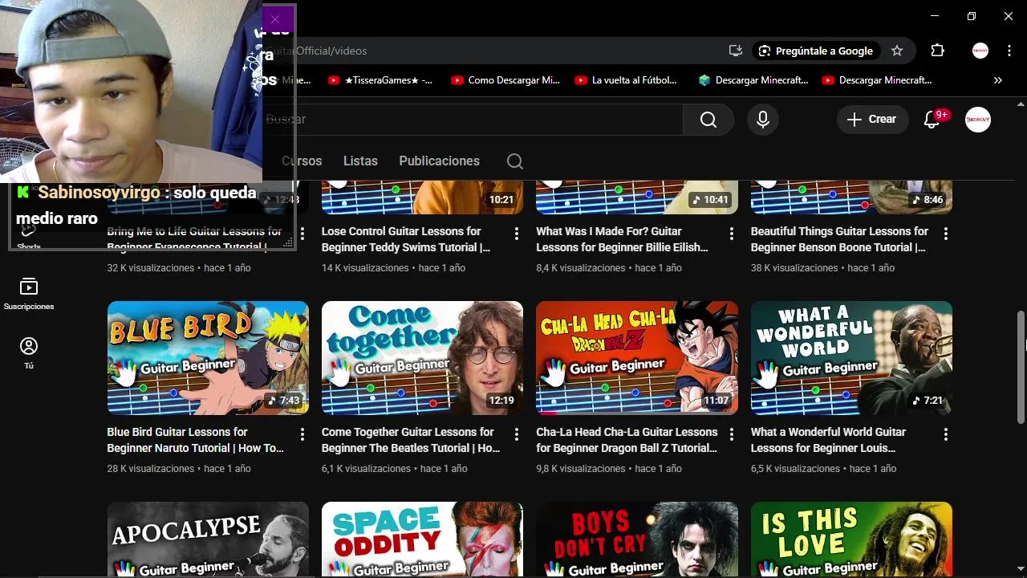Click Beautiful Things Guitar Lessons title
Viewport: 1027px width, 578px height.
click(x=839, y=239)
